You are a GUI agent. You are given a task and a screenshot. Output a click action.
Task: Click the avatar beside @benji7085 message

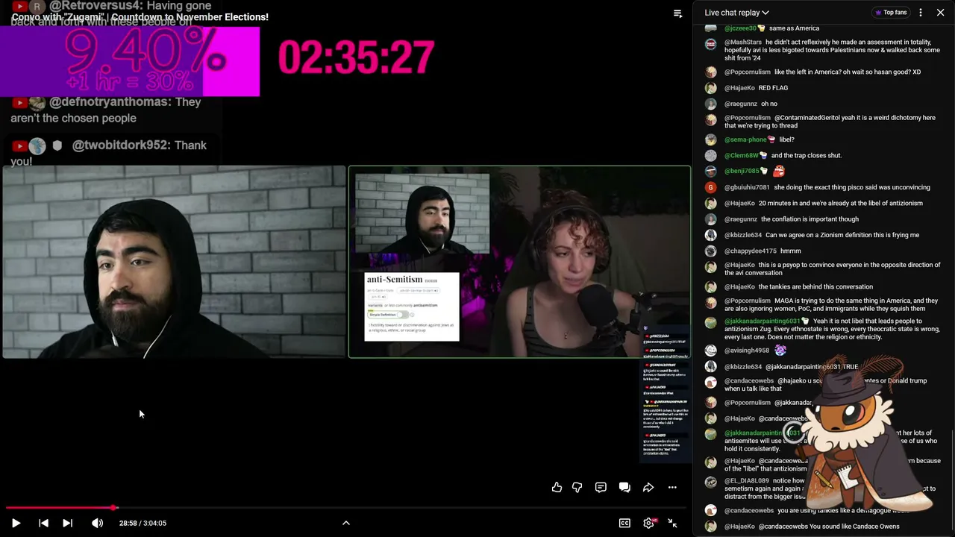711,171
